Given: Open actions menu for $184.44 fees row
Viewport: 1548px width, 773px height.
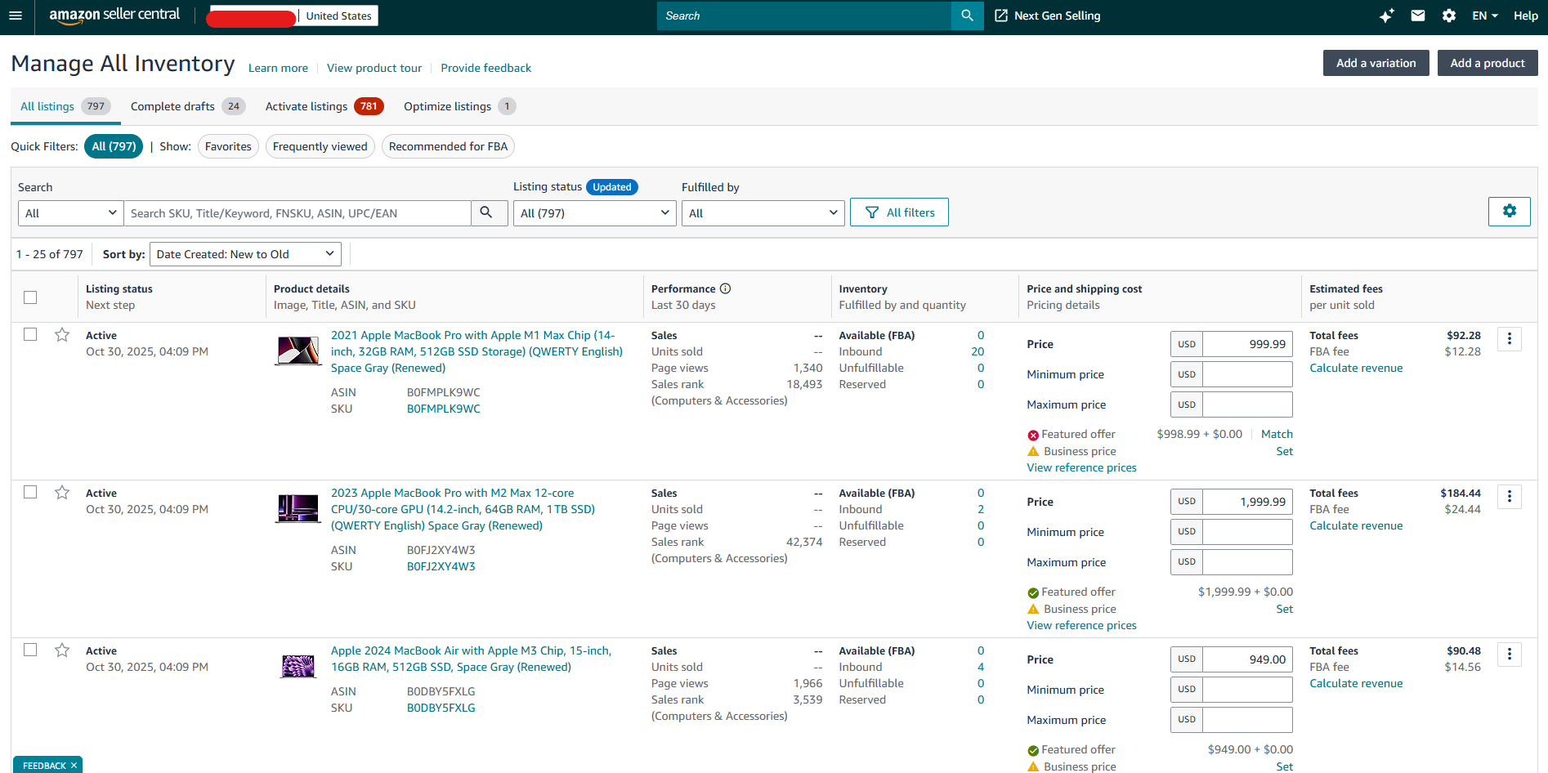Looking at the screenshot, I should coord(1509,496).
